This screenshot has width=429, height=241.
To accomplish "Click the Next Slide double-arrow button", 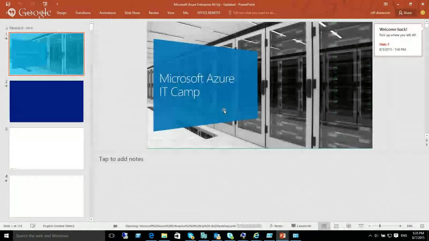I will tap(427, 144).
